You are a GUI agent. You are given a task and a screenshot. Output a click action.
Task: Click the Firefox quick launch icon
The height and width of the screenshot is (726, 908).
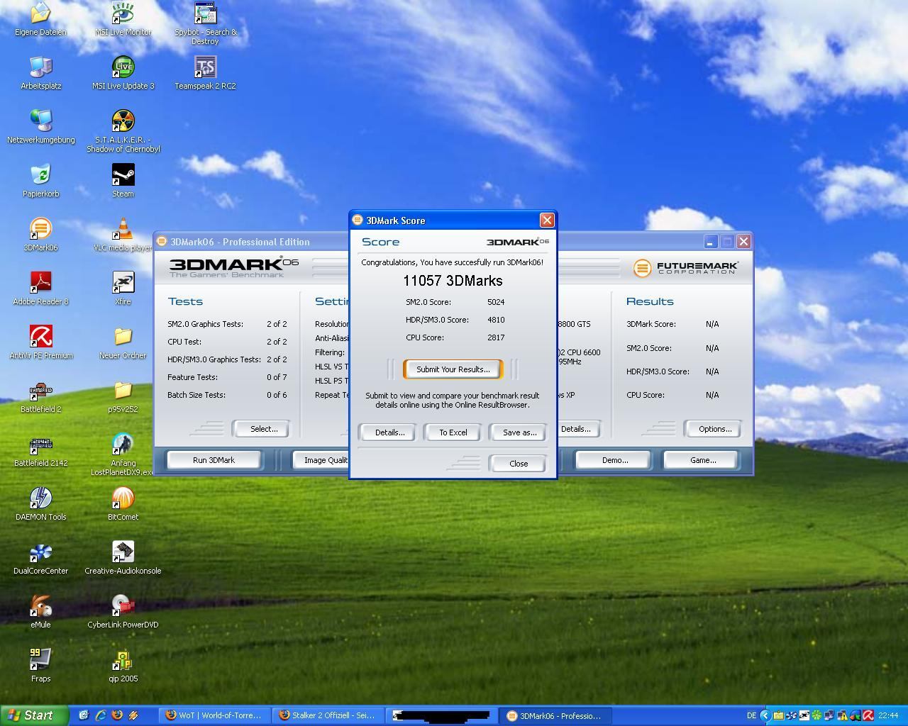[117, 715]
